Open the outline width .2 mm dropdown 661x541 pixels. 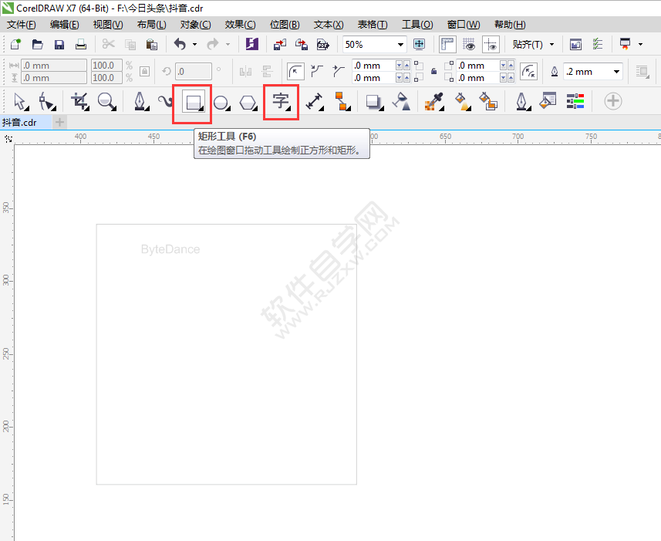click(617, 72)
